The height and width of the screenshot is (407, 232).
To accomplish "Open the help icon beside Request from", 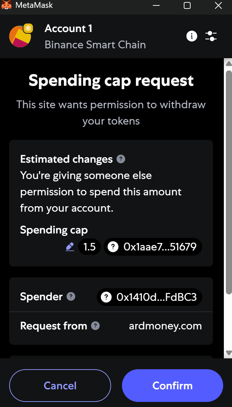I will click(x=95, y=326).
